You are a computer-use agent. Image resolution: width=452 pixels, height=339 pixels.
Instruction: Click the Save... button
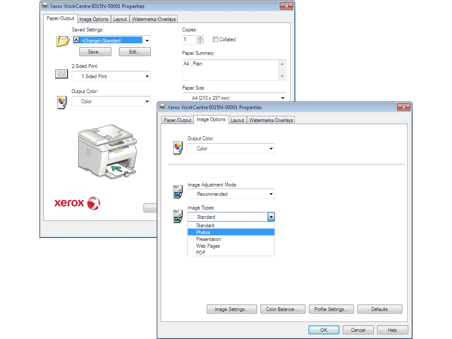(95, 52)
